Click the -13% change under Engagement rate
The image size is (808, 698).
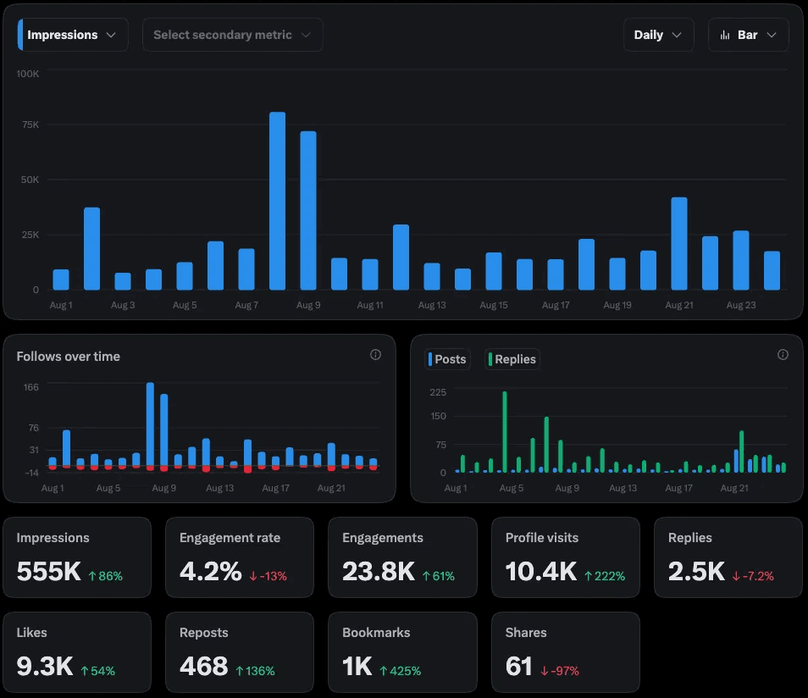(268, 576)
